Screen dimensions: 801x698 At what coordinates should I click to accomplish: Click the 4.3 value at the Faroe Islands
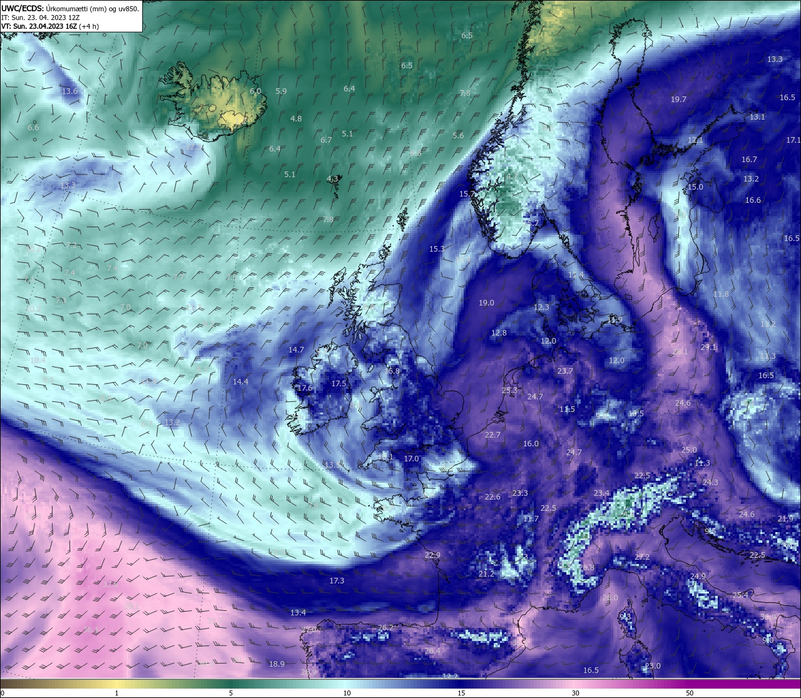[x=332, y=179]
